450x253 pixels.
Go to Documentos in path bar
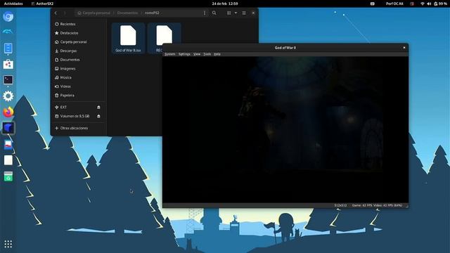click(127, 13)
